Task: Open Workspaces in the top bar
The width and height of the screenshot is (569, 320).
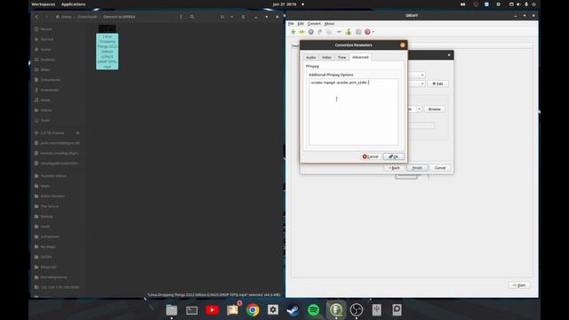Action: pos(44,4)
